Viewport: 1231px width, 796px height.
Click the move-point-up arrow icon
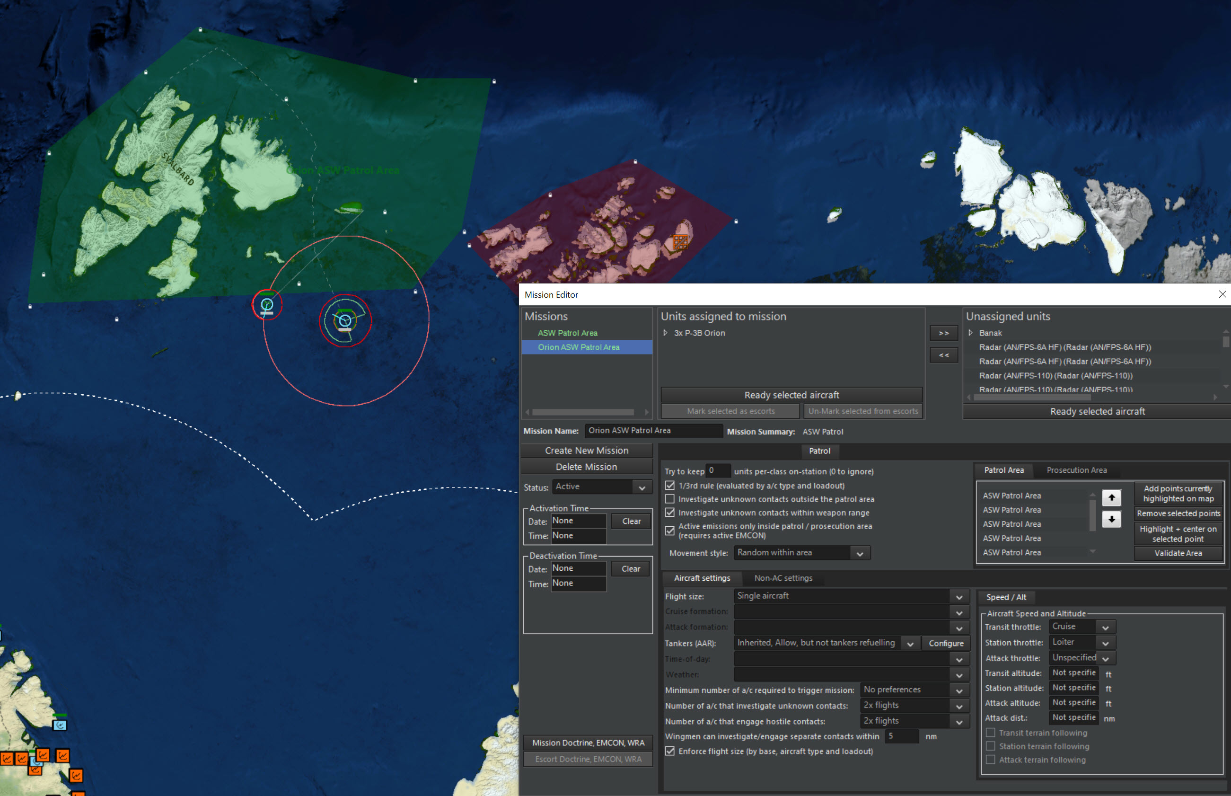1111,497
